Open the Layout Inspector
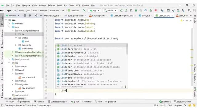197x110 pixels. click(x=183, y=102)
